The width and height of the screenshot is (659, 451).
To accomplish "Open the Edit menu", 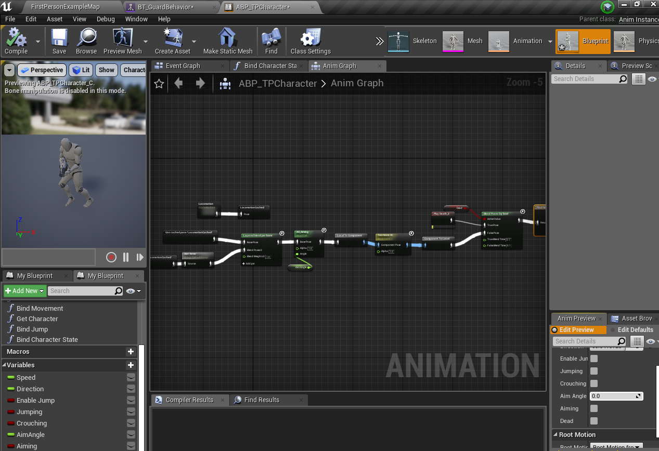I will [31, 19].
